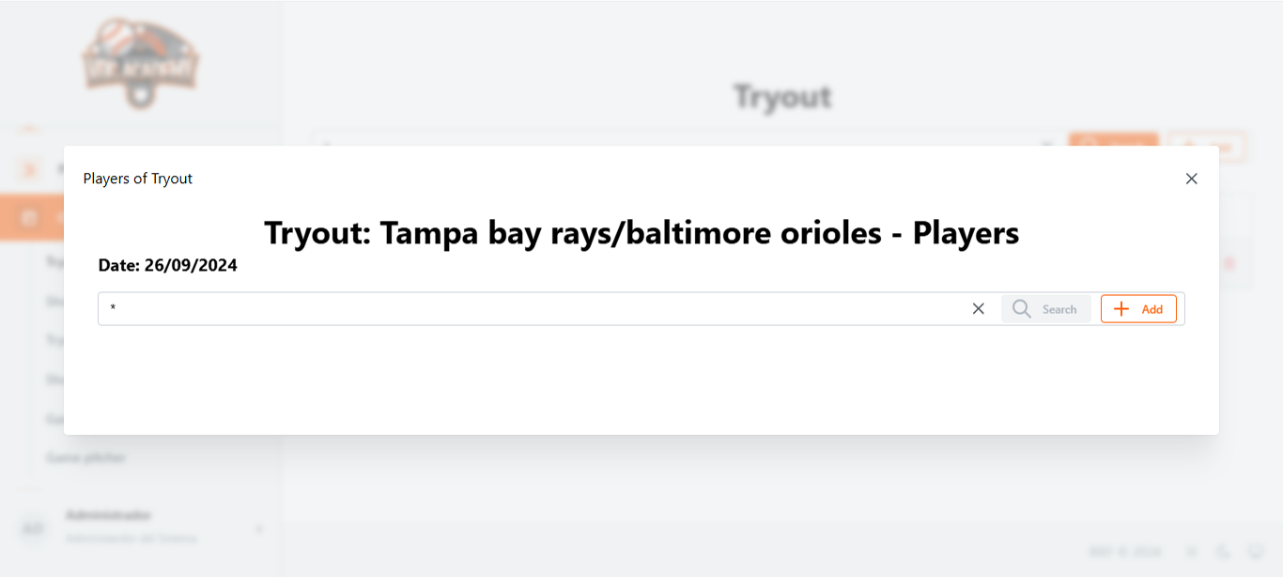Add a player with the Add button

pos(1138,309)
